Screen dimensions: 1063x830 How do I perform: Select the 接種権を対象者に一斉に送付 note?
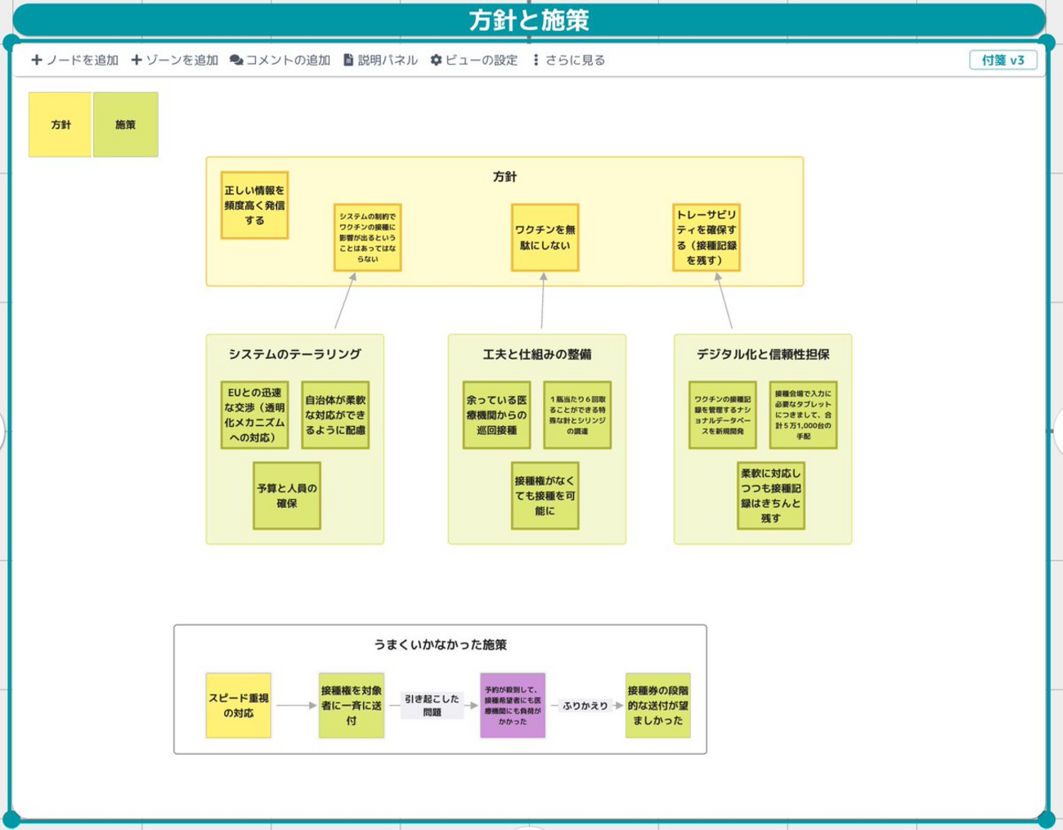click(351, 706)
